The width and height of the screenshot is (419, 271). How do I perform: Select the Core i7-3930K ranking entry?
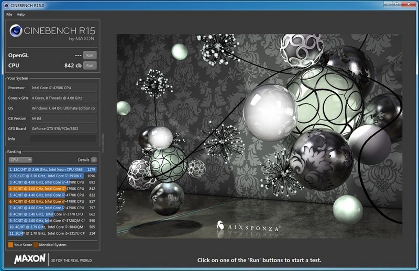[x=51, y=176]
